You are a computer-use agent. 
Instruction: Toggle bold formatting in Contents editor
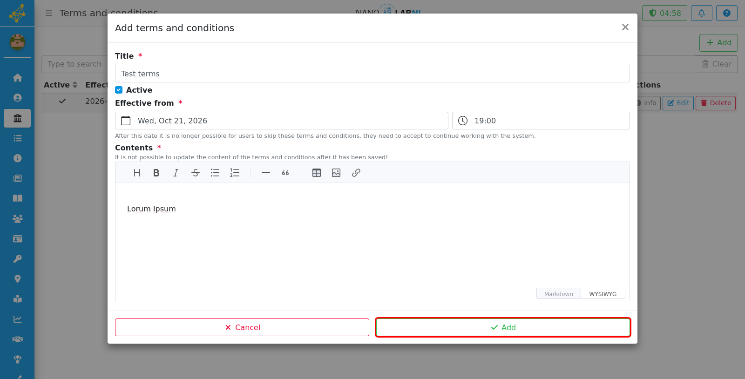156,173
